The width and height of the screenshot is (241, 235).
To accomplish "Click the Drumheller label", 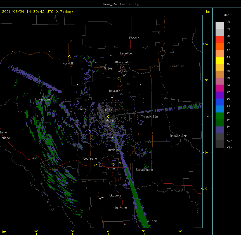I will pyautogui.click(x=178, y=136).
